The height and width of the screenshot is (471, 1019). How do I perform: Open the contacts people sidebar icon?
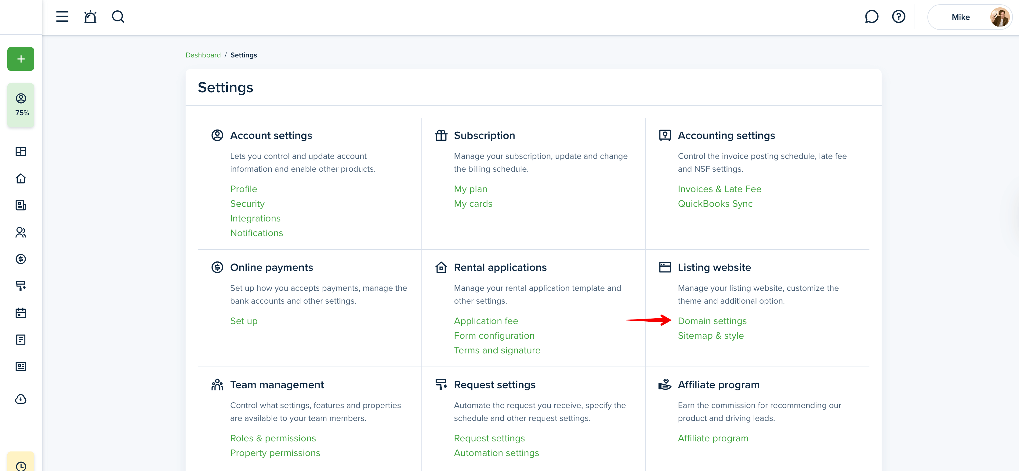(20, 232)
